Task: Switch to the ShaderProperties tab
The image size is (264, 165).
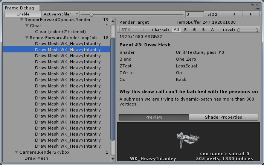Action: tap(223, 117)
